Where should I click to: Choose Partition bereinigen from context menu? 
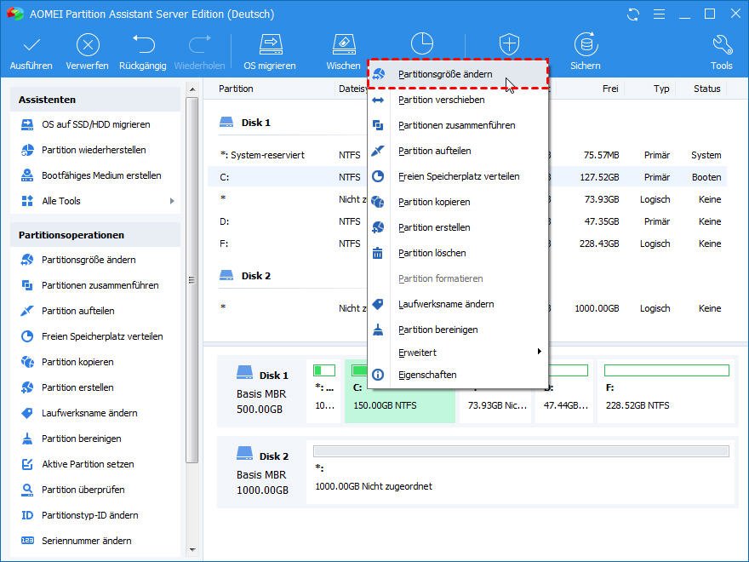[x=458, y=330]
